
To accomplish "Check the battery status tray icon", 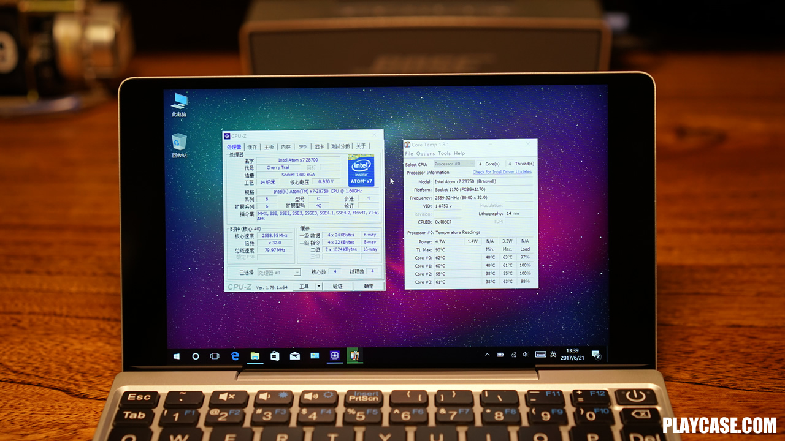I will pyautogui.click(x=500, y=355).
